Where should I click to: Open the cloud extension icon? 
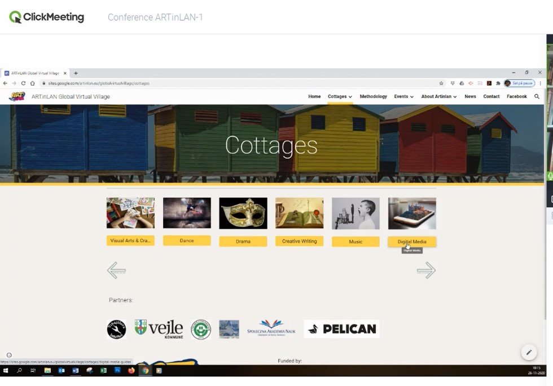tap(462, 83)
